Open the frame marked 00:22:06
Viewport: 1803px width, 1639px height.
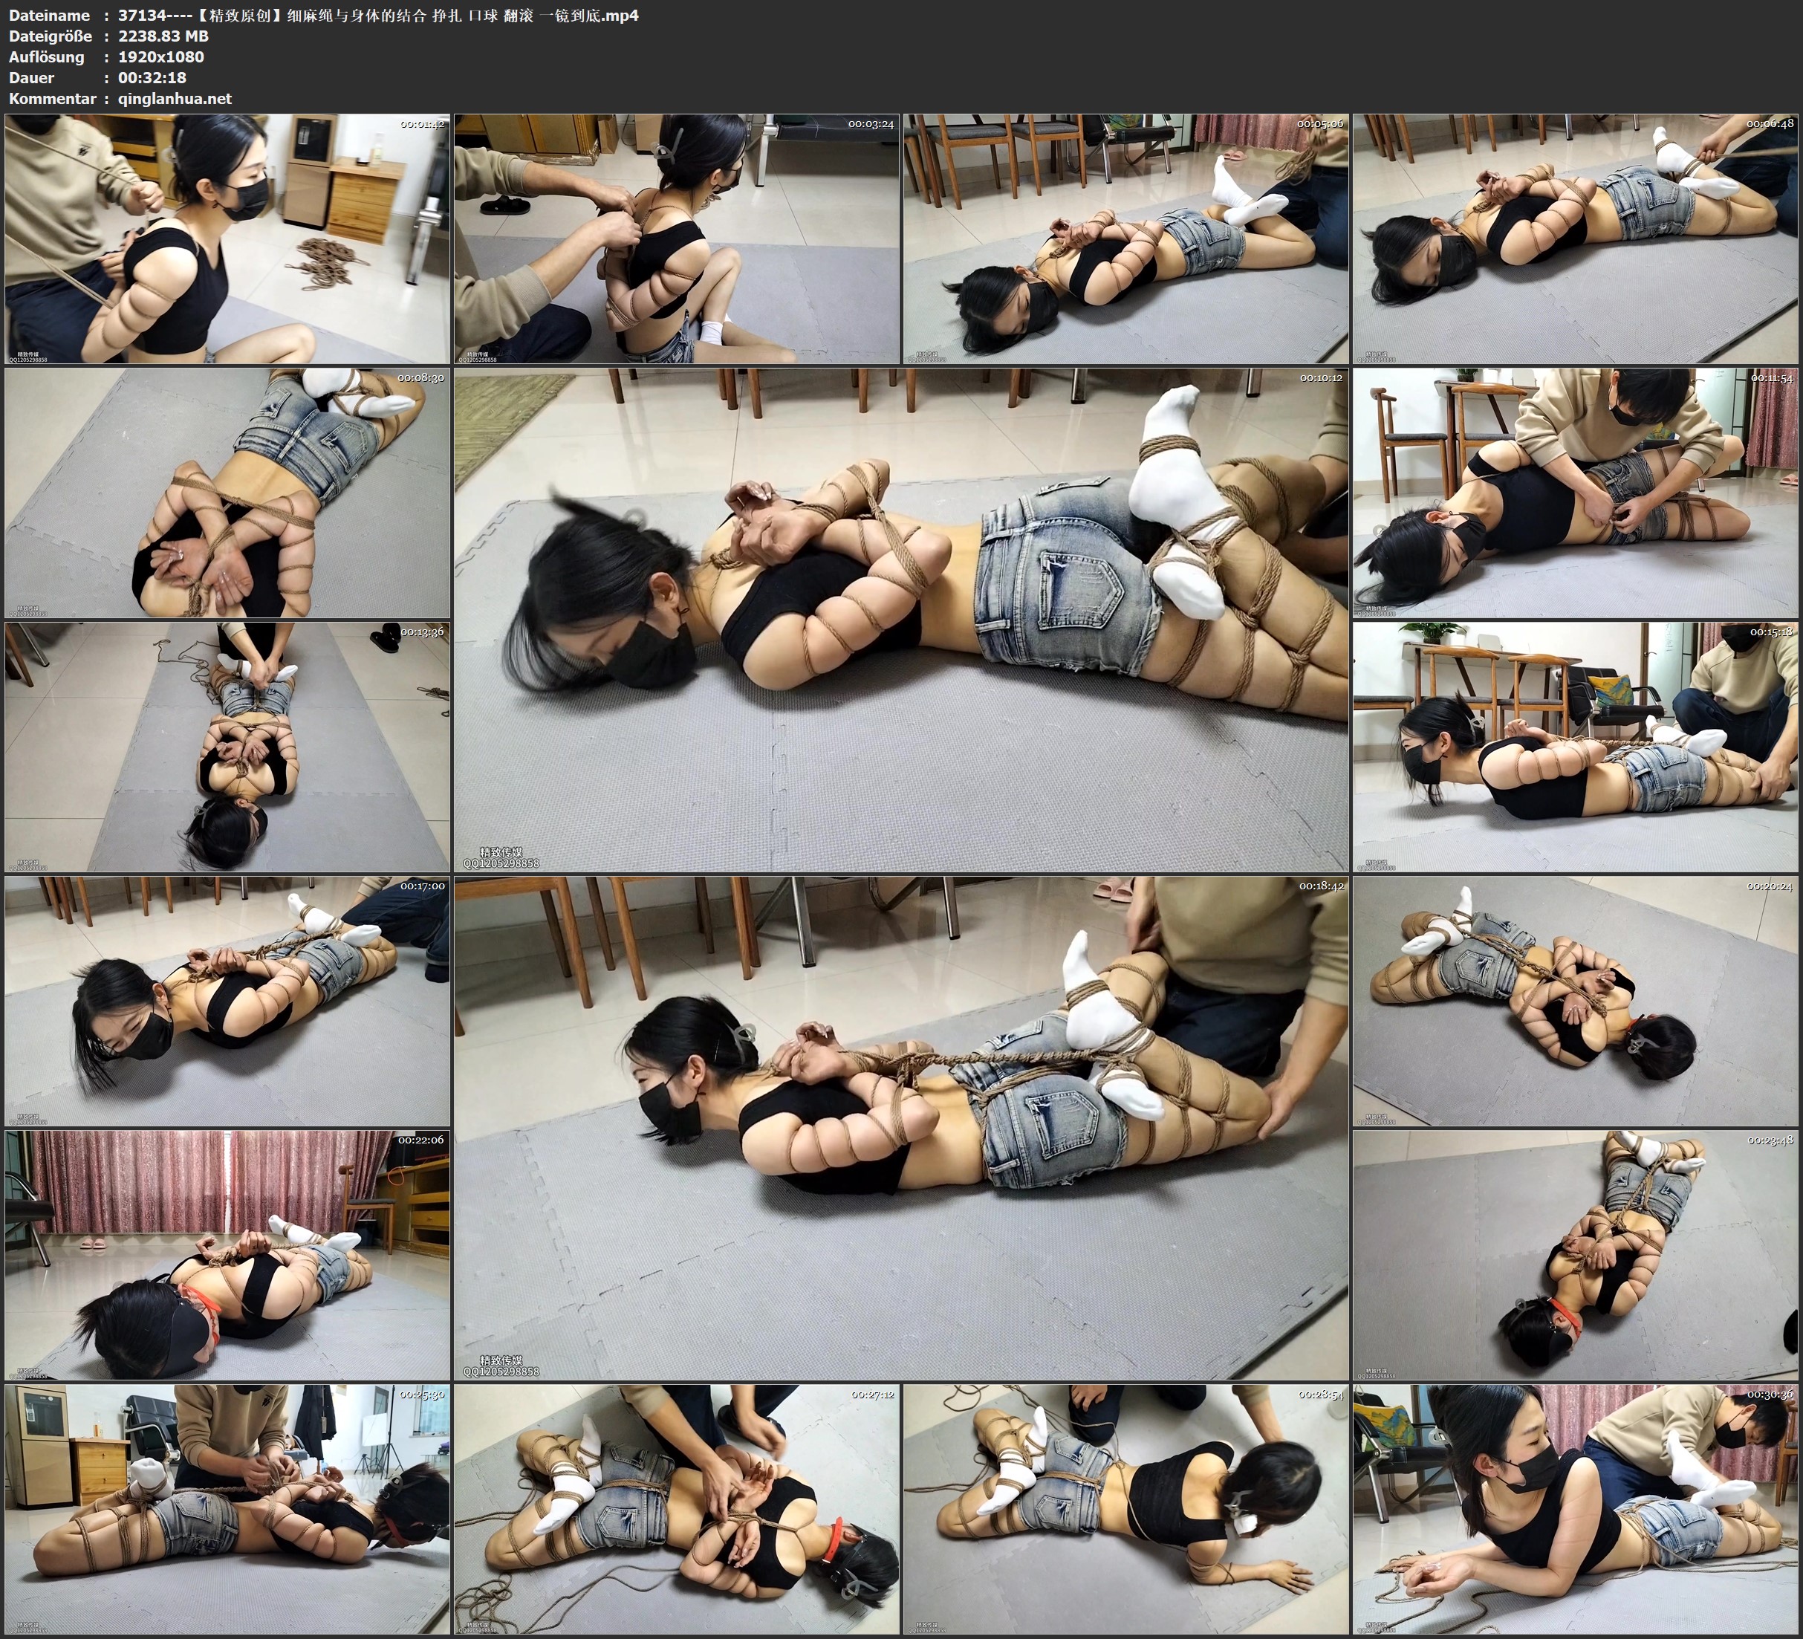pyautogui.click(x=227, y=1254)
